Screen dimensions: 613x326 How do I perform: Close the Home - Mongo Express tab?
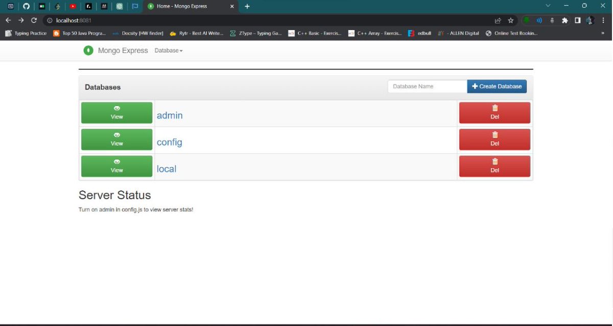[x=232, y=6]
